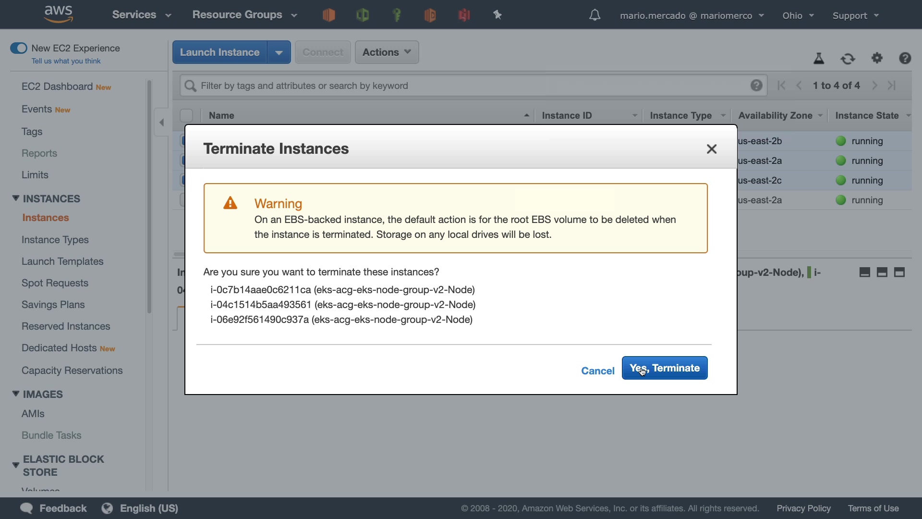Click the AWS logo home icon
The image size is (922, 519).
[x=58, y=14]
